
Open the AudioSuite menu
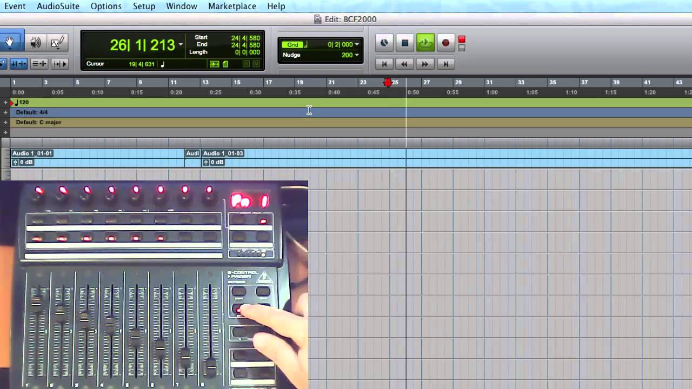coord(58,6)
